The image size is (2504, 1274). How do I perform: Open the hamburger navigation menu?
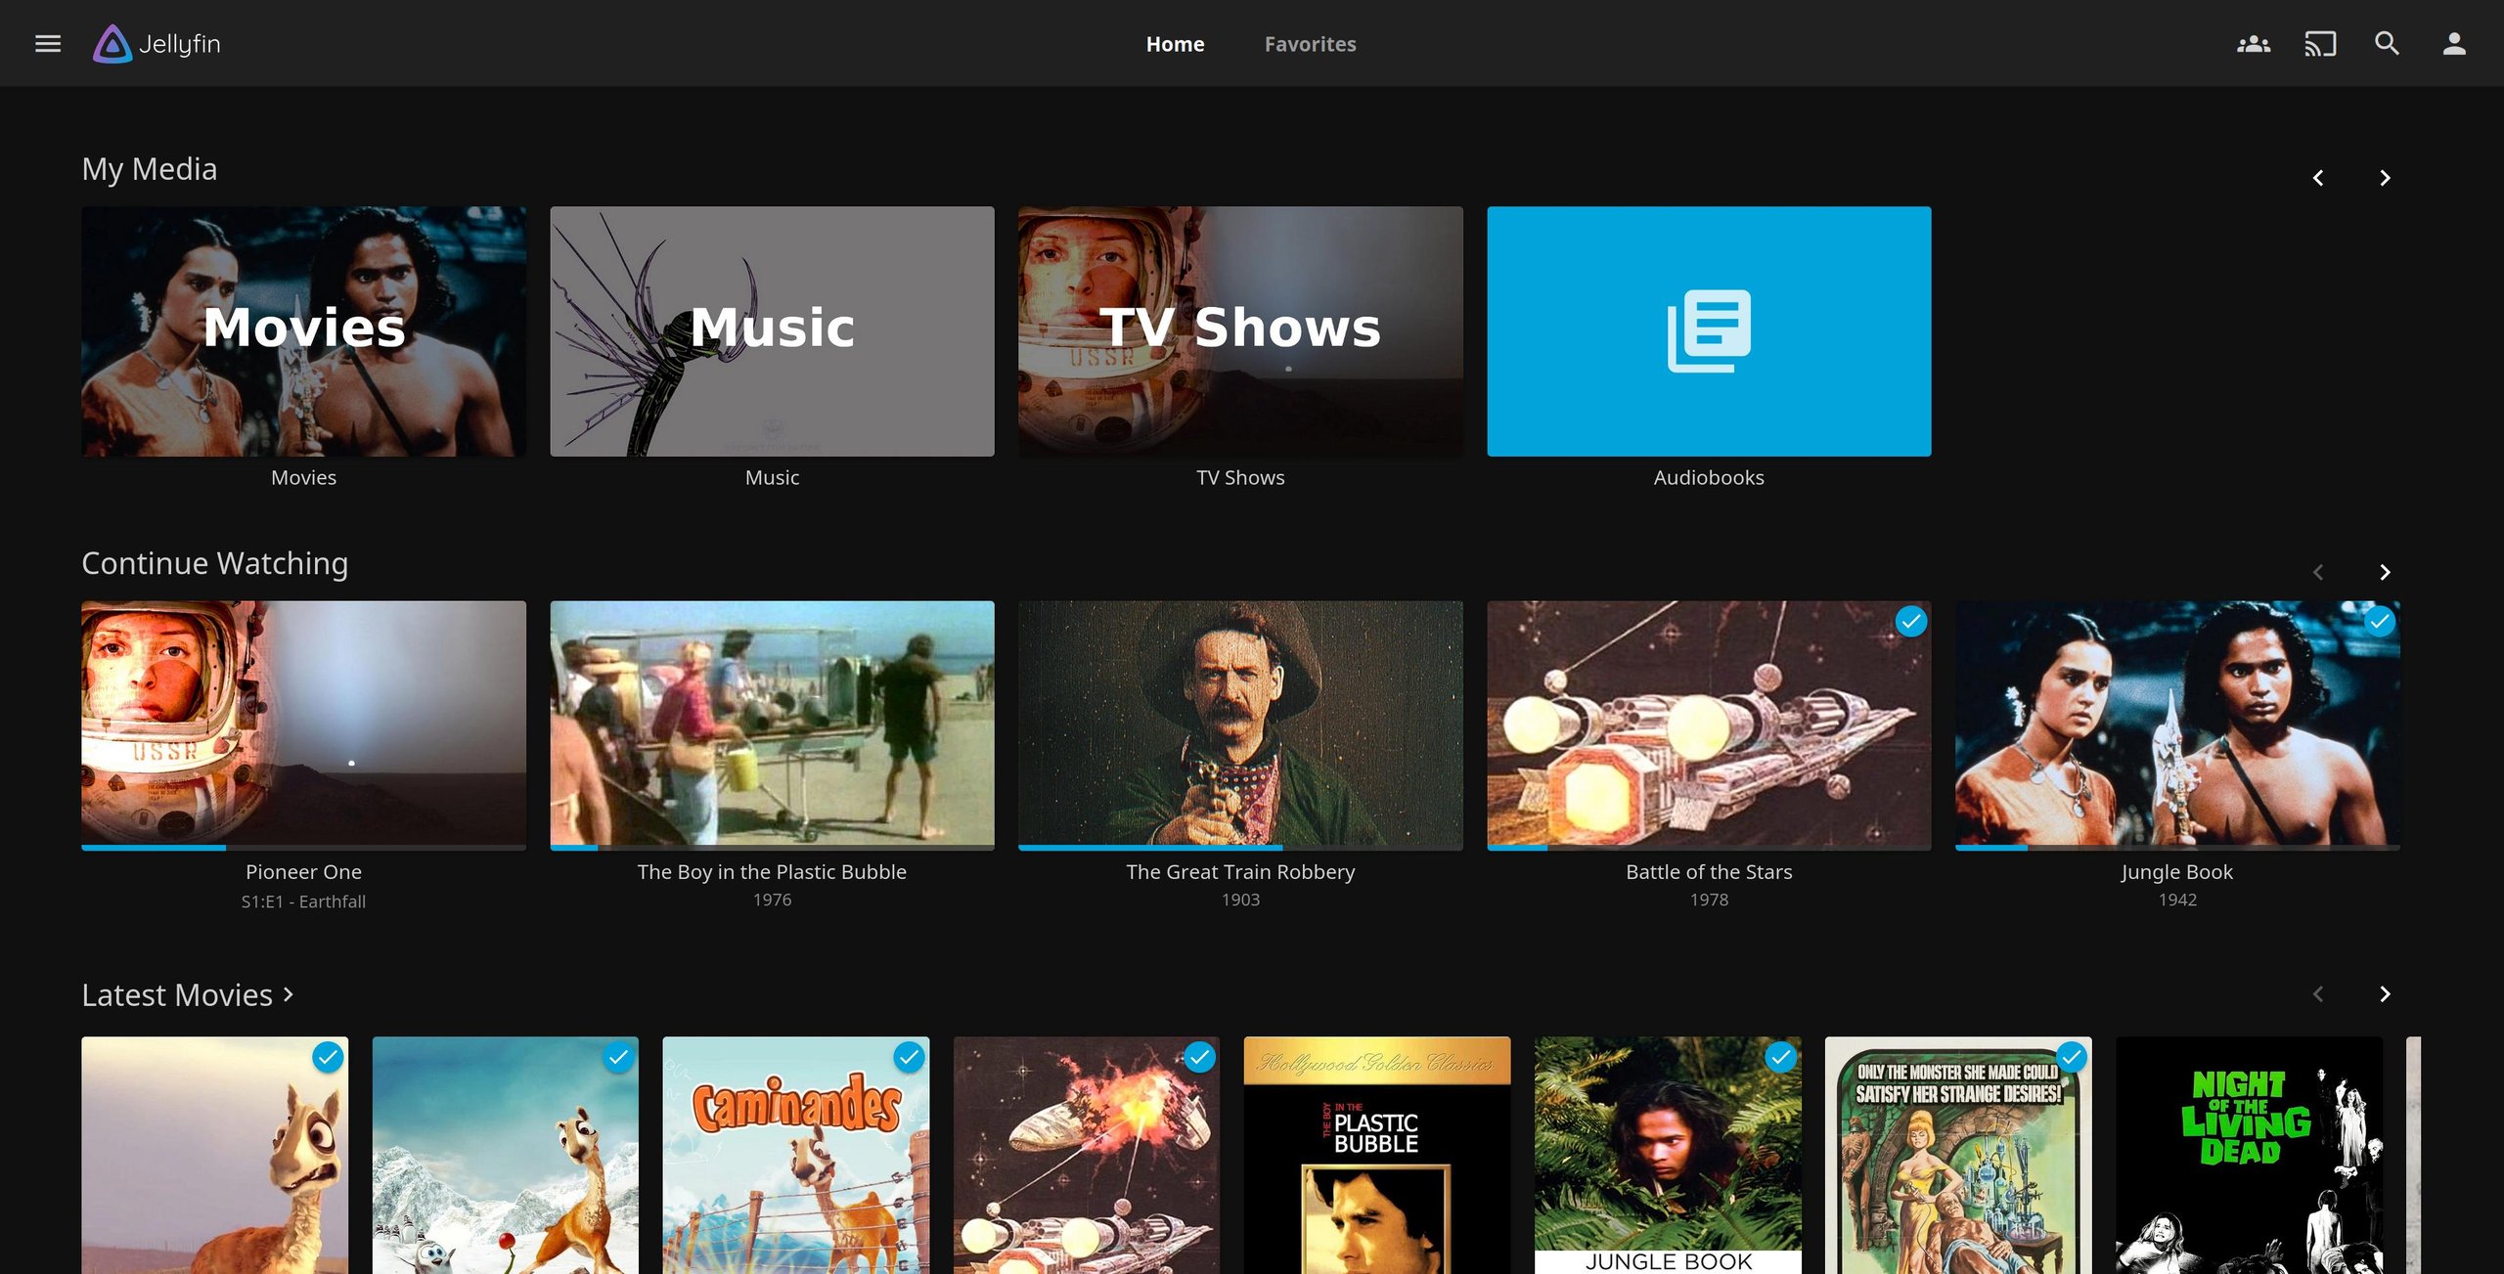pos(48,44)
